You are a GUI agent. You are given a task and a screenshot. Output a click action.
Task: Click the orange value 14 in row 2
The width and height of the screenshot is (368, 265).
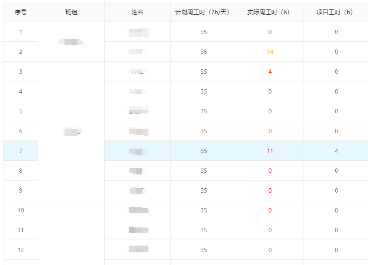coord(270,51)
